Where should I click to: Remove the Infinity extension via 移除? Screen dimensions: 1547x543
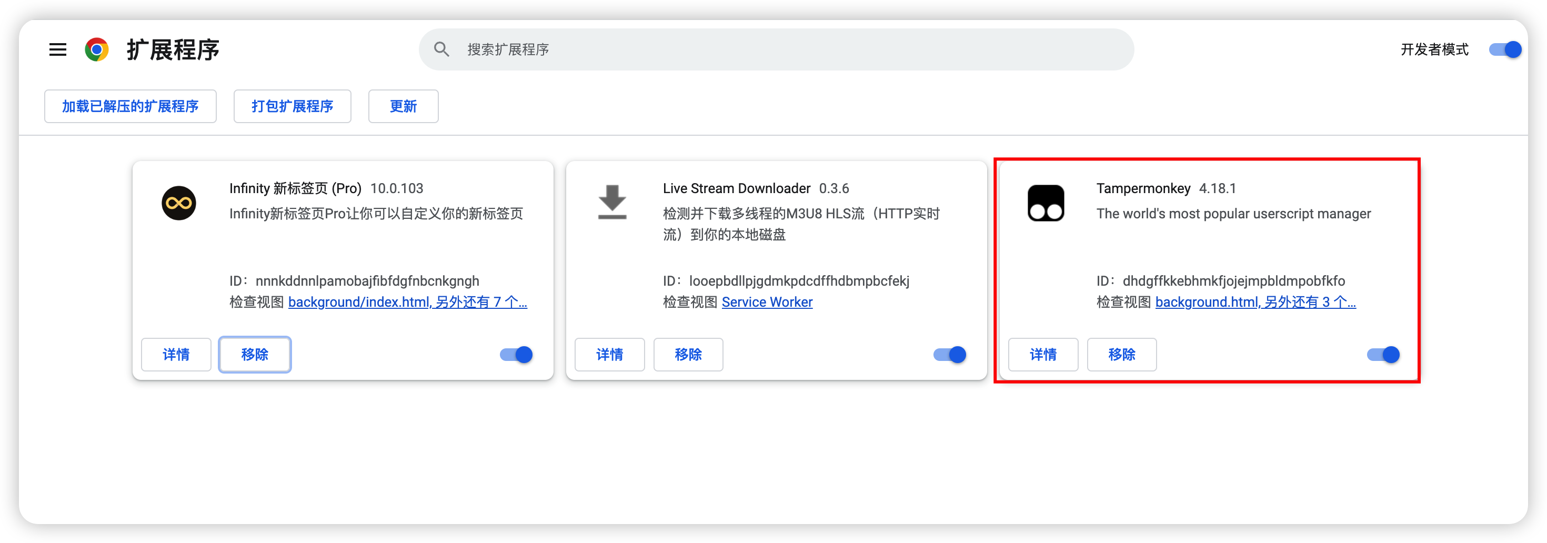click(x=255, y=355)
